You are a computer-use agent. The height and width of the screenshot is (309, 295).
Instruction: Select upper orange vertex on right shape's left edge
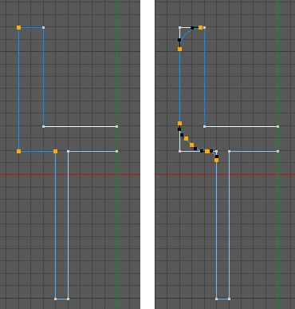click(x=179, y=49)
